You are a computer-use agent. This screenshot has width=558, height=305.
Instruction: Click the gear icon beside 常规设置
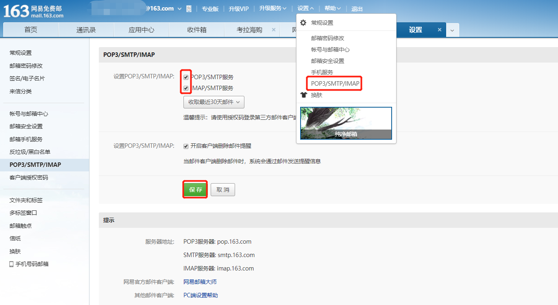pyautogui.click(x=303, y=23)
